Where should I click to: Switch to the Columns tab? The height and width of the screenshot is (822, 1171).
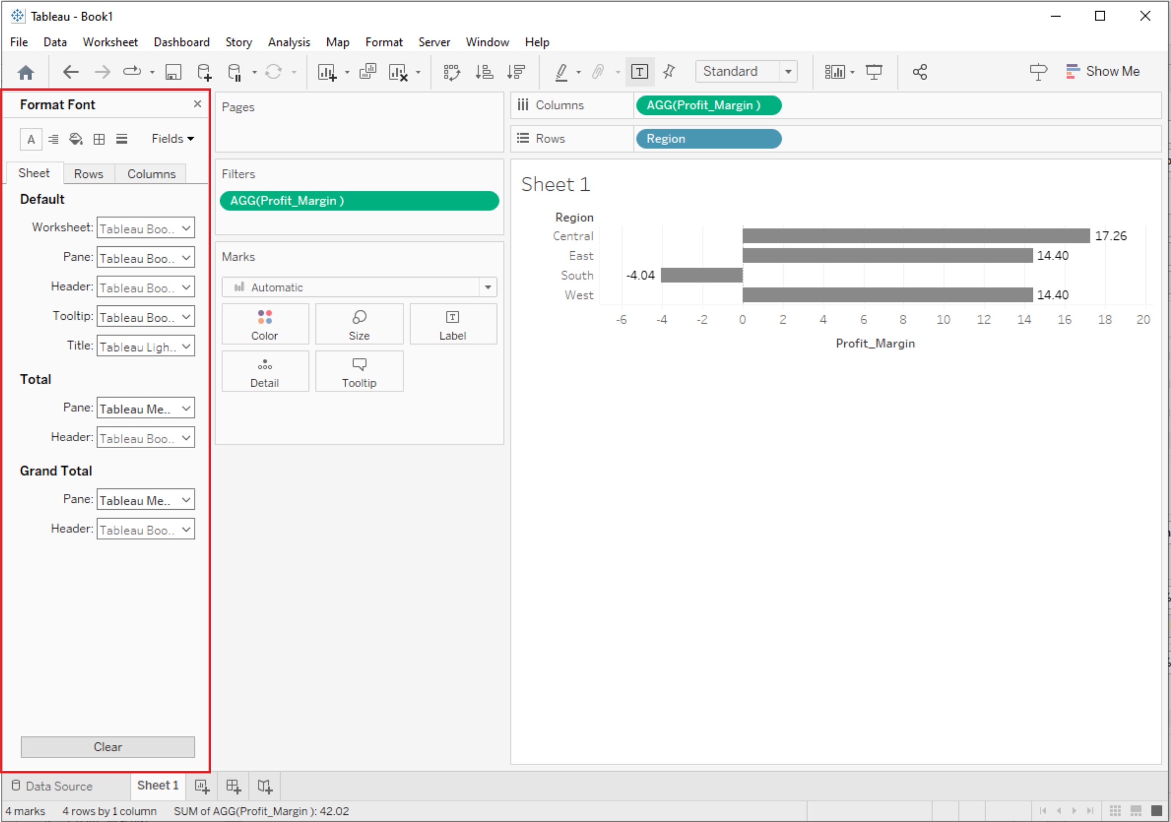point(151,174)
